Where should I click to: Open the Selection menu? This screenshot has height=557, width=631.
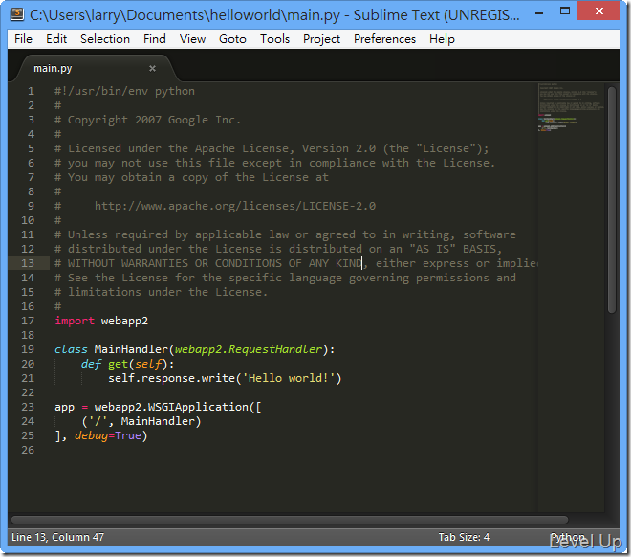click(x=105, y=39)
